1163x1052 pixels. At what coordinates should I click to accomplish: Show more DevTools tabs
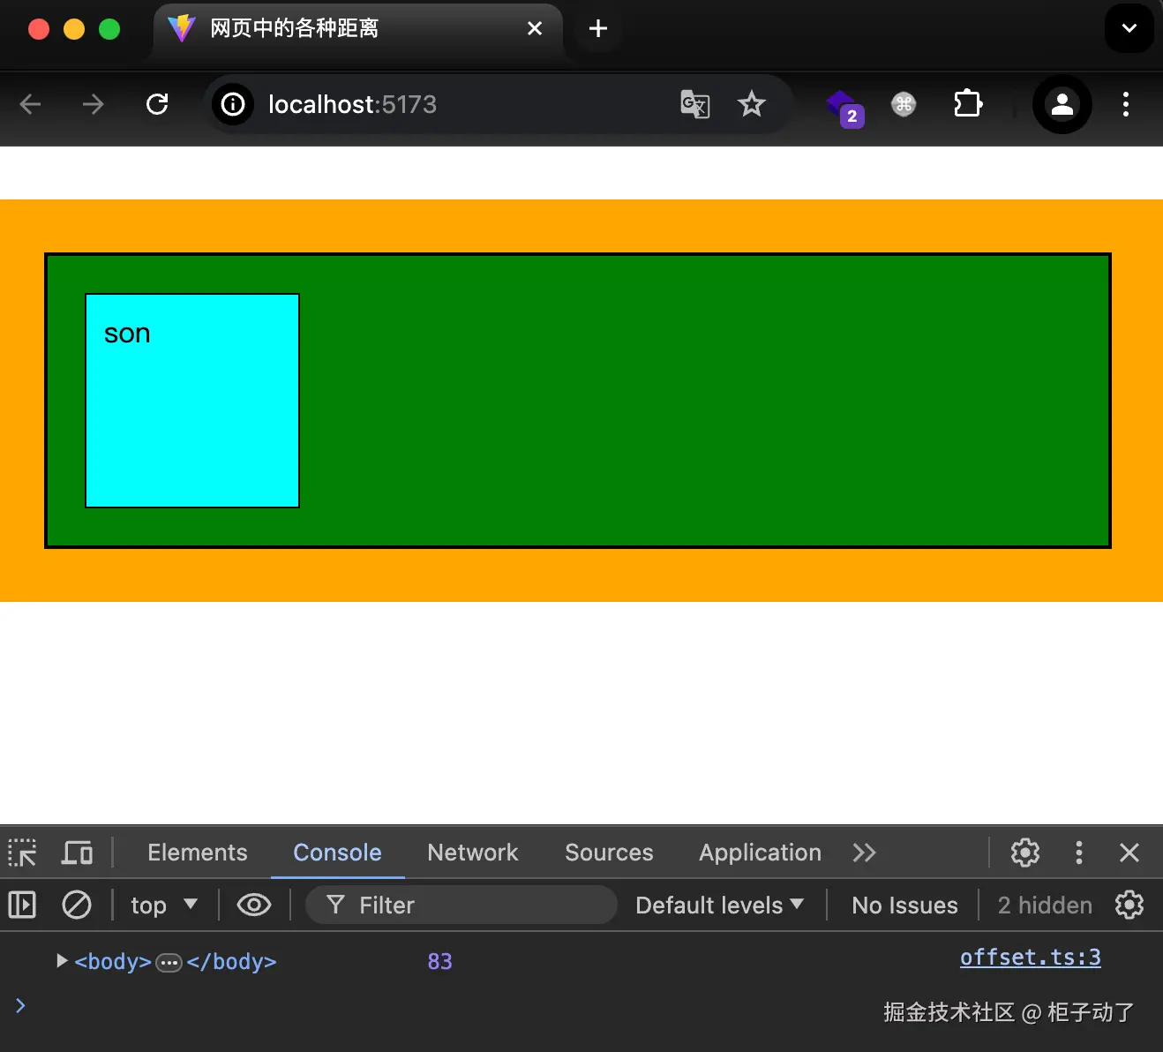point(864,853)
